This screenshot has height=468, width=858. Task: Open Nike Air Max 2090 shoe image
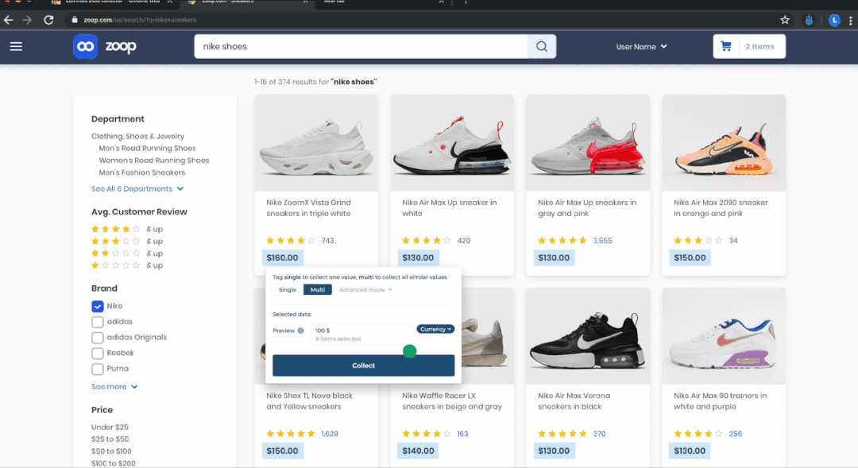click(724, 143)
